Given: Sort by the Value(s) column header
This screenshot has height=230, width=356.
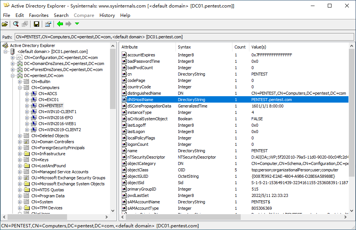Looking at the screenshot, I should (299, 47).
